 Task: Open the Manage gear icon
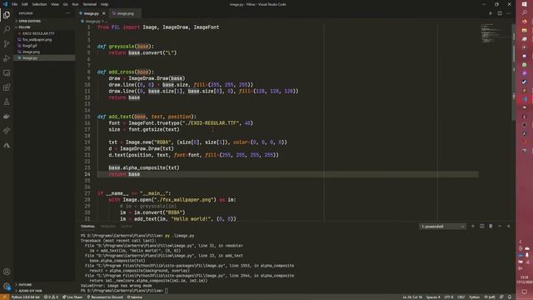pos(7,286)
